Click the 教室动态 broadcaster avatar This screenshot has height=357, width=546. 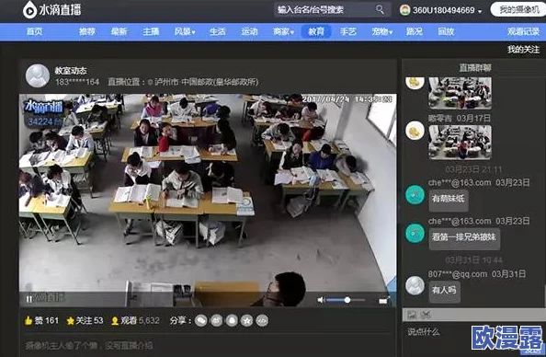[x=38, y=75]
